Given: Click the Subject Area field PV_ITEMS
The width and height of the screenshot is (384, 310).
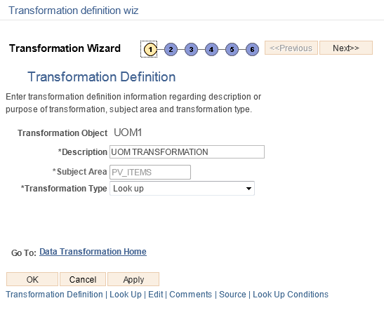Looking at the screenshot, I should [x=150, y=173].
